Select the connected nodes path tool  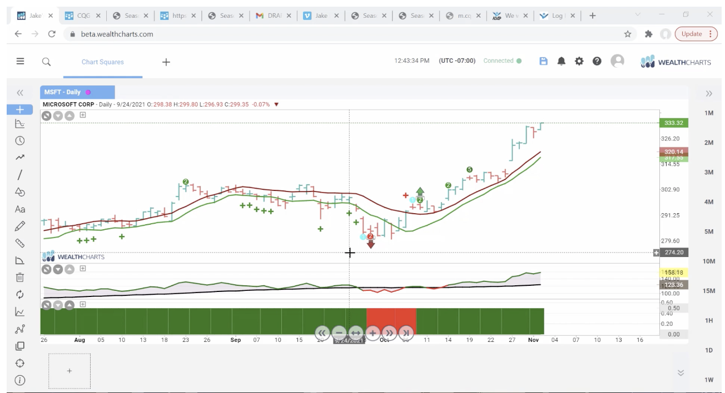coord(20,329)
